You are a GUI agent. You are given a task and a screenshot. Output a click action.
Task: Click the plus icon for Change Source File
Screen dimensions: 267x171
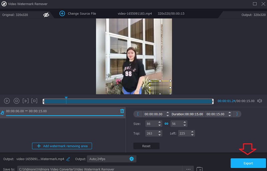click(x=62, y=13)
